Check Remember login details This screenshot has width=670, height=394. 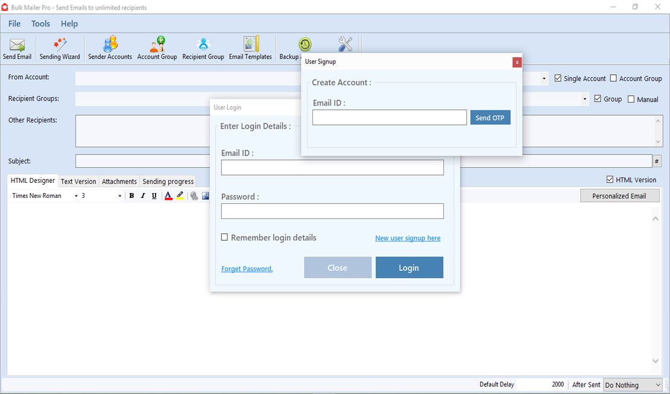point(224,237)
